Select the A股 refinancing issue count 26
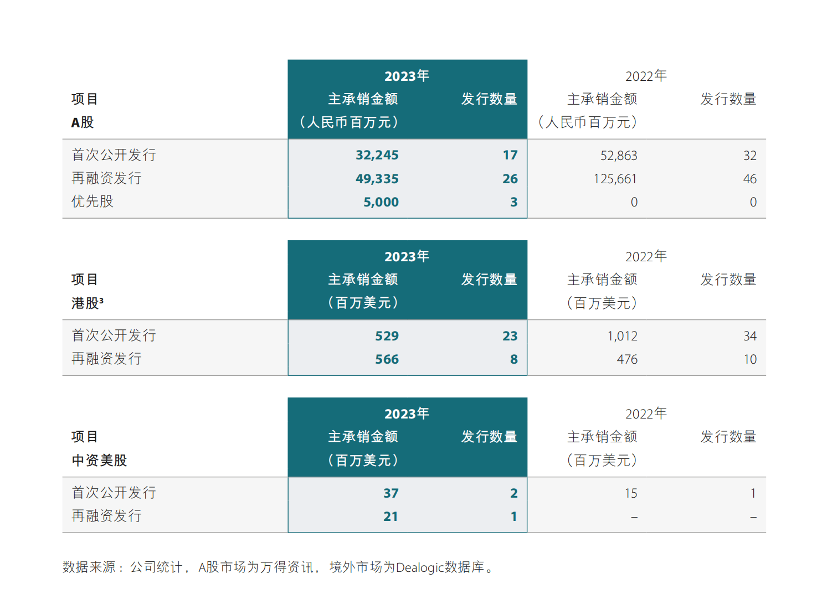This screenshot has height=589, width=822. 510,179
